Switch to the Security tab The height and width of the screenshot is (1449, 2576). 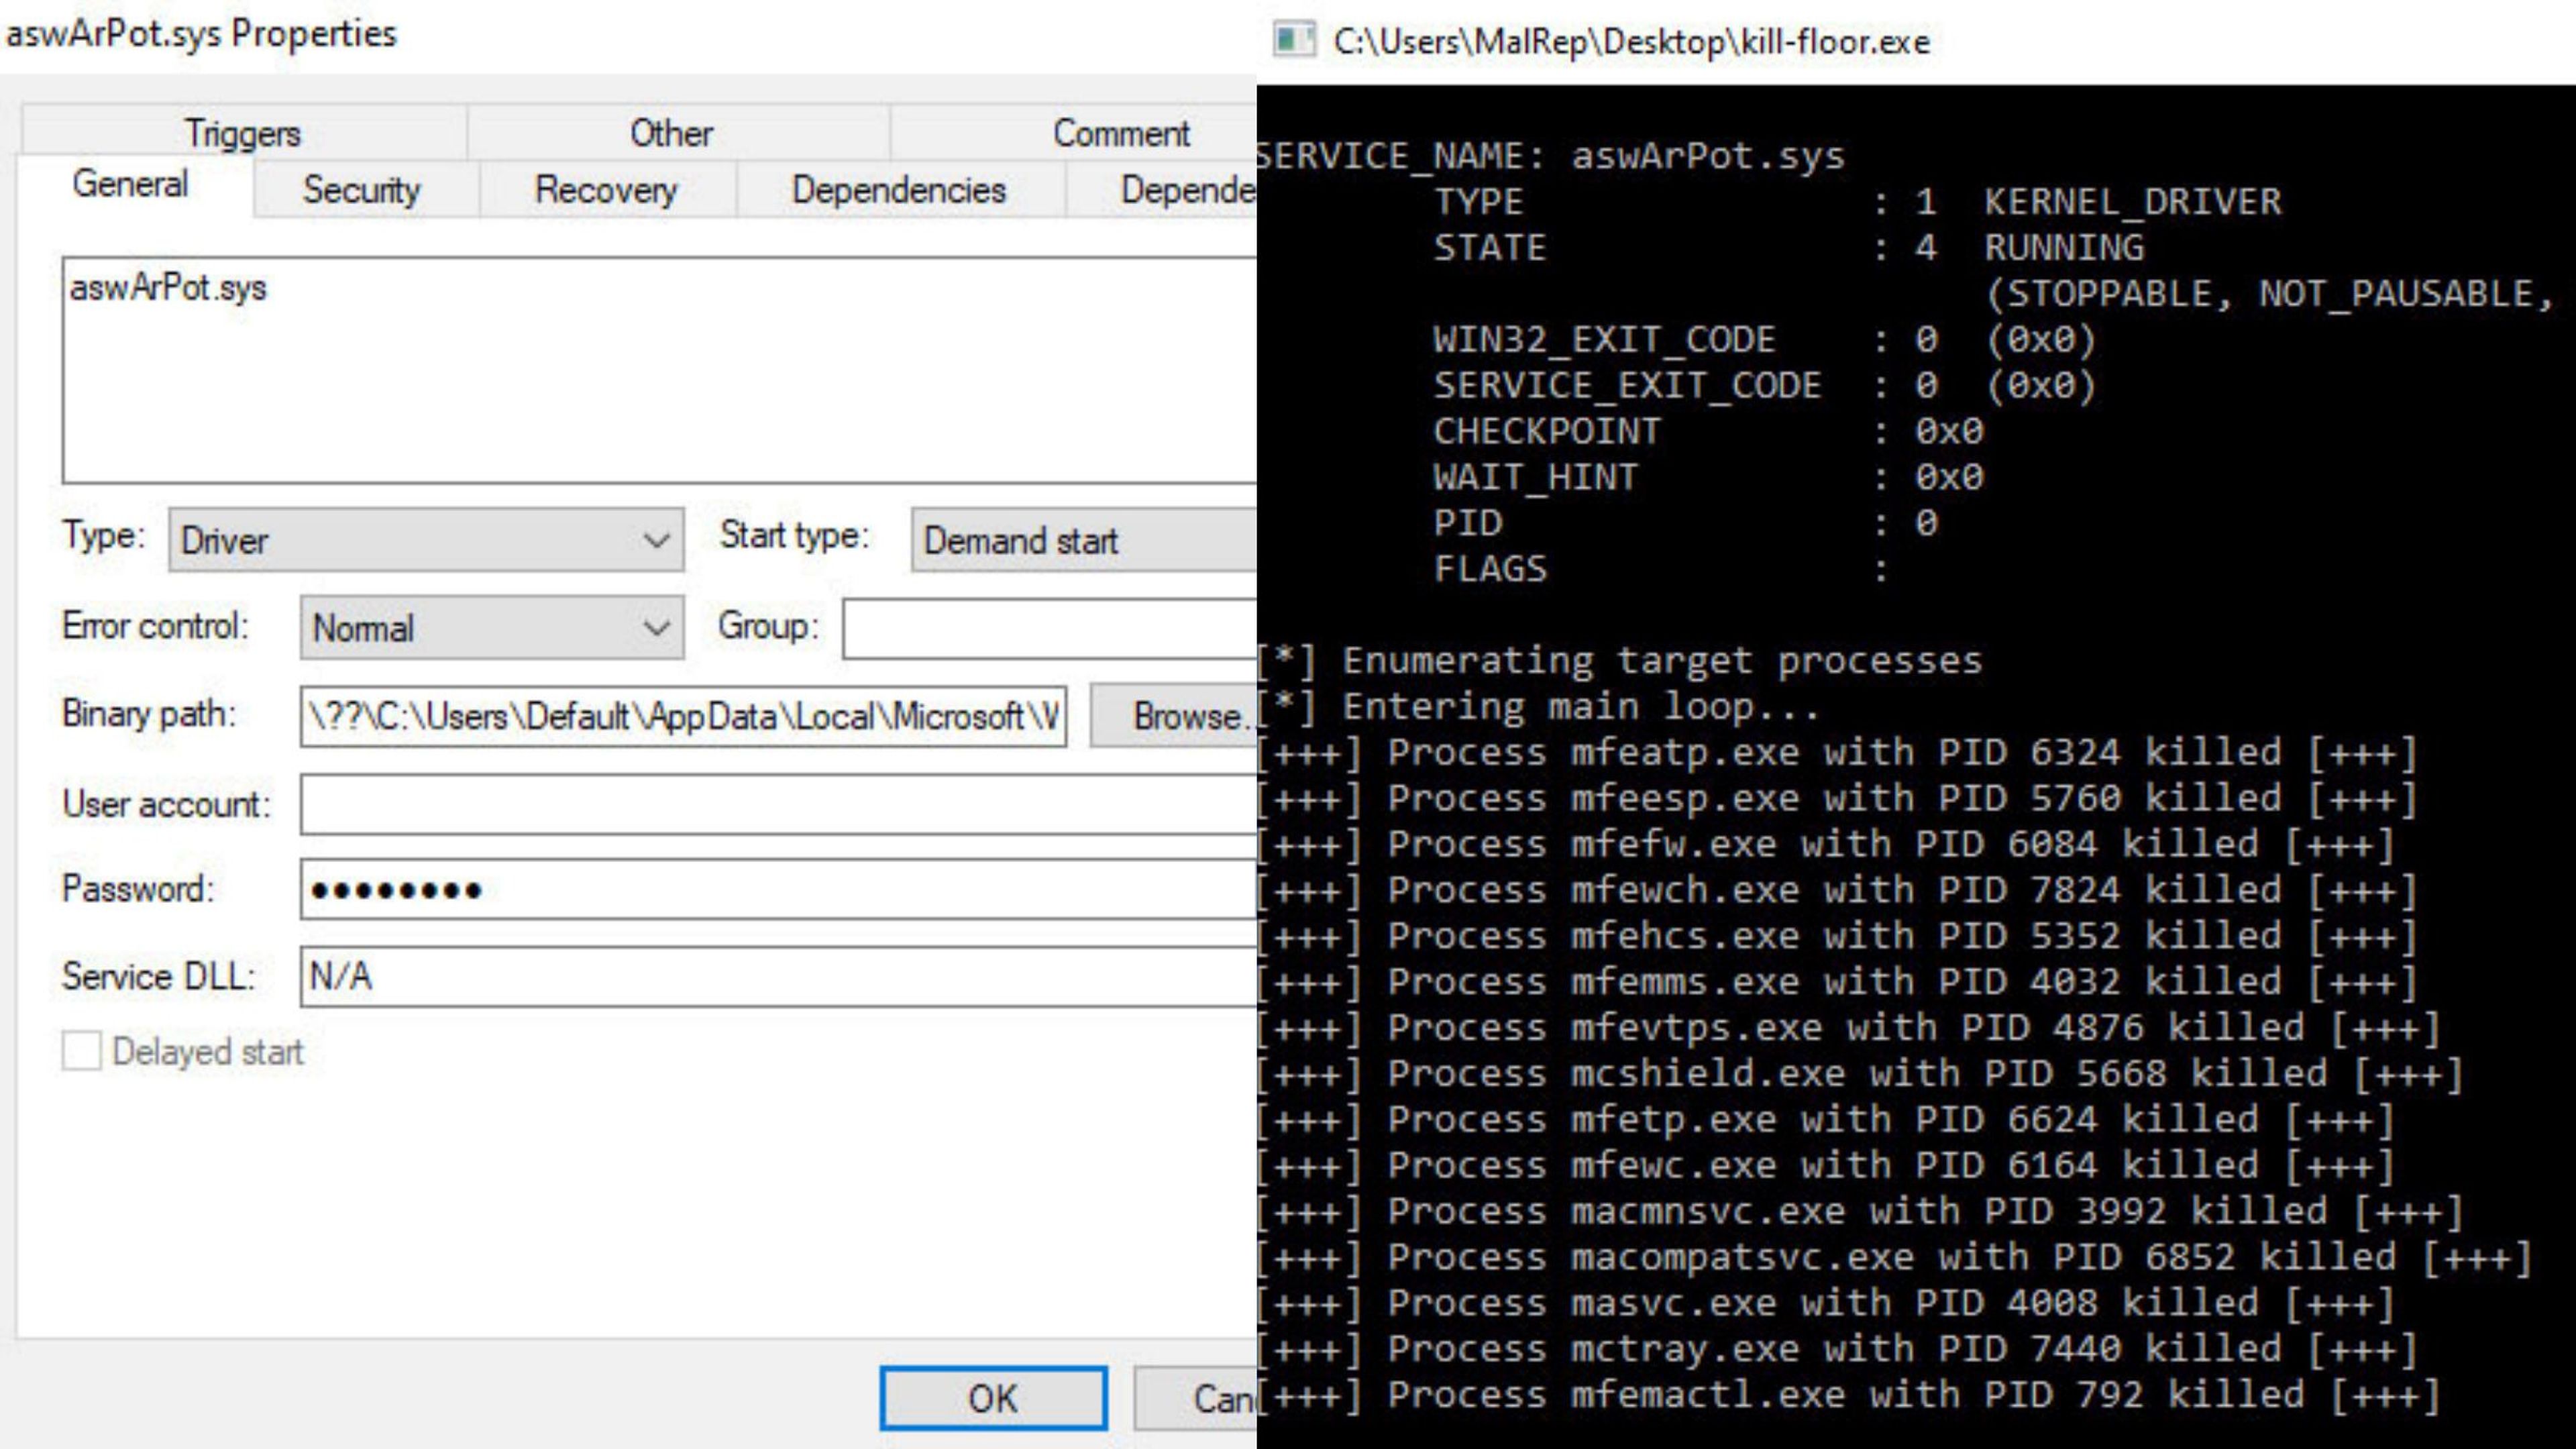click(362, 190)
